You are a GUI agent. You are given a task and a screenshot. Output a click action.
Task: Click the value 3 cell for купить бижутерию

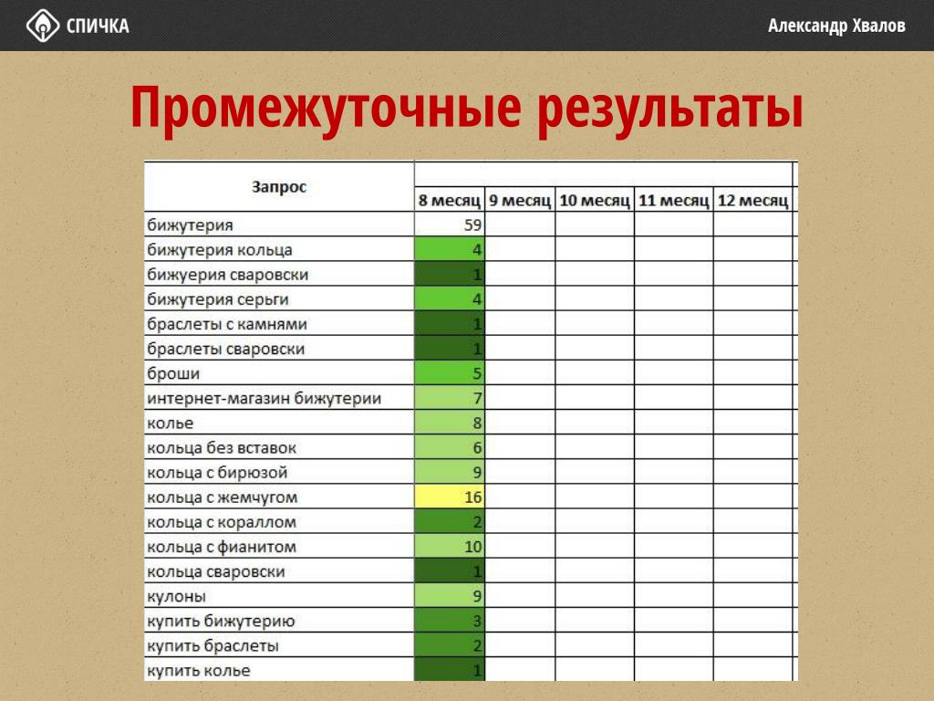point(450,621)
